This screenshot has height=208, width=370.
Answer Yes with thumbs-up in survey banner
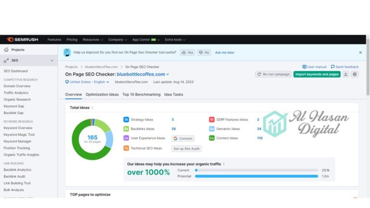point(187,52)
